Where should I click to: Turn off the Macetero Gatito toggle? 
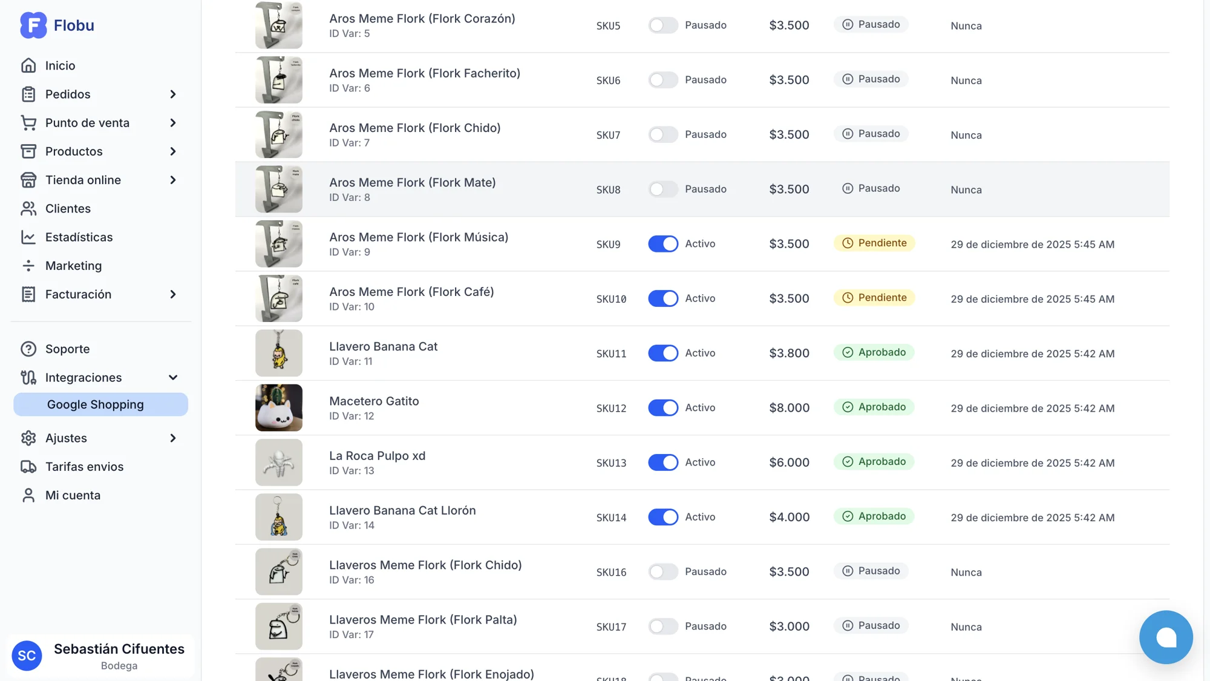(x=663, y=408)
